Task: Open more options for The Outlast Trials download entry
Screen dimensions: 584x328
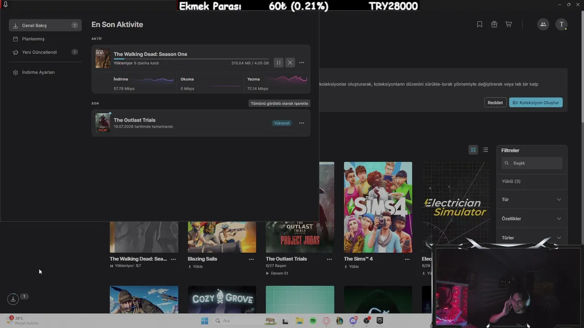Action: [302, 123]
